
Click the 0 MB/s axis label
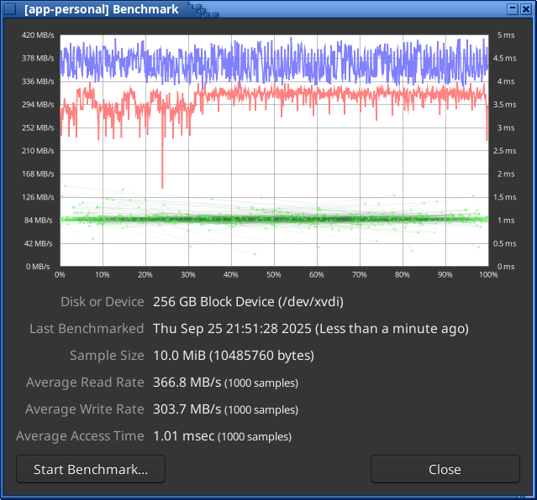pos(41,266)
